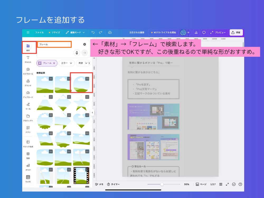This screenshot has width=264, height=198.
Task: Click the プレビュー button
Action: click(218, 32)
